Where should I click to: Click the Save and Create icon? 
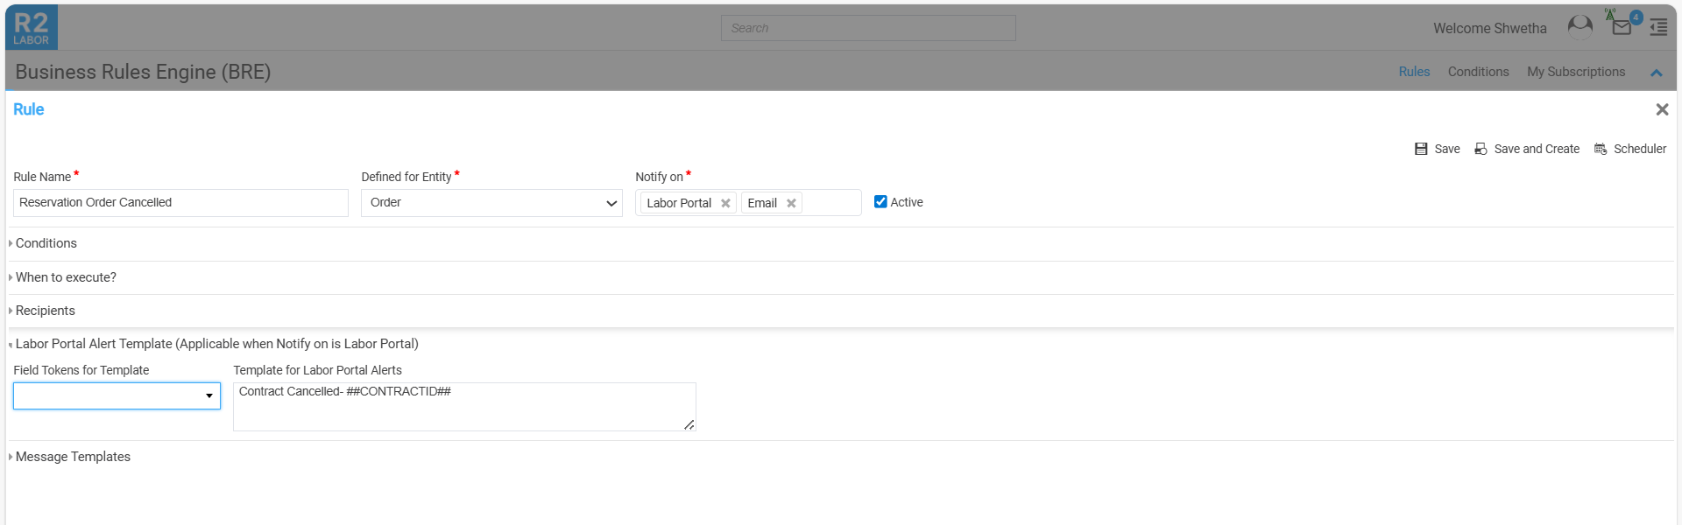1481,149
